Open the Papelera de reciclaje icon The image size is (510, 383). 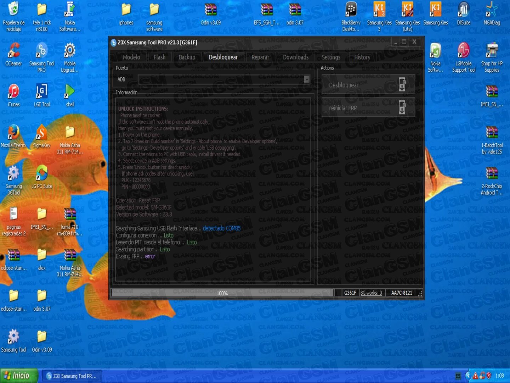(13, 16)
